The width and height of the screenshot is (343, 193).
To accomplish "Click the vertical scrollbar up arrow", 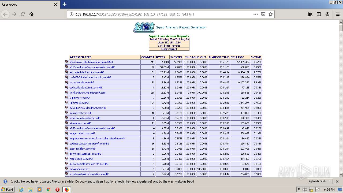I will click(x=341, y=22).
